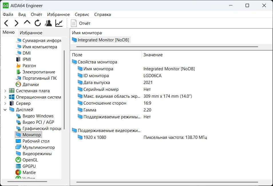Select Имя компьютера in the tree

36,47
